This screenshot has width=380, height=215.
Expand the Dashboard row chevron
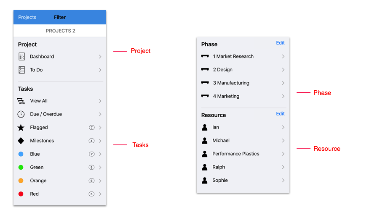click(x=100, y=57)
